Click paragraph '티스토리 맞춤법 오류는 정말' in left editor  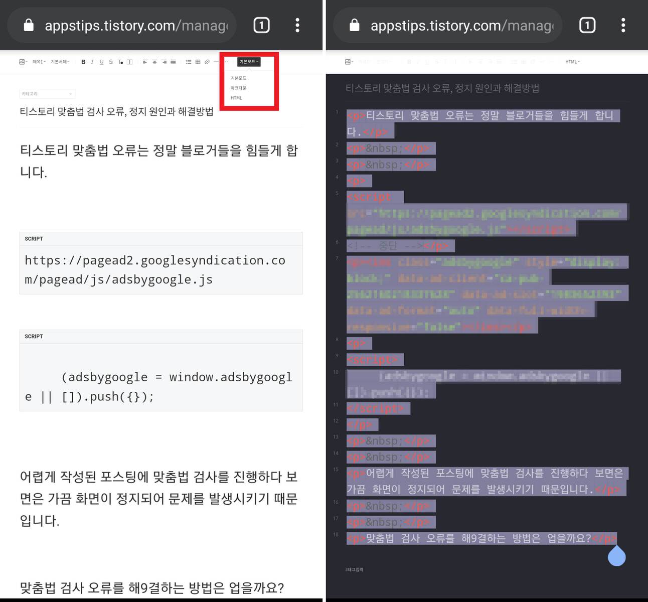(x=159, y=161)
